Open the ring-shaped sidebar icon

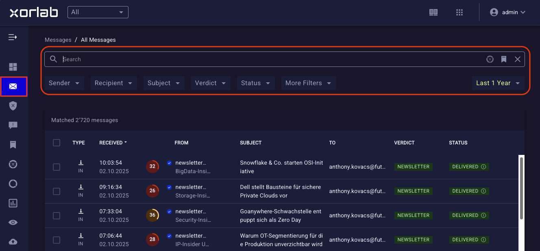click(13, 184)
